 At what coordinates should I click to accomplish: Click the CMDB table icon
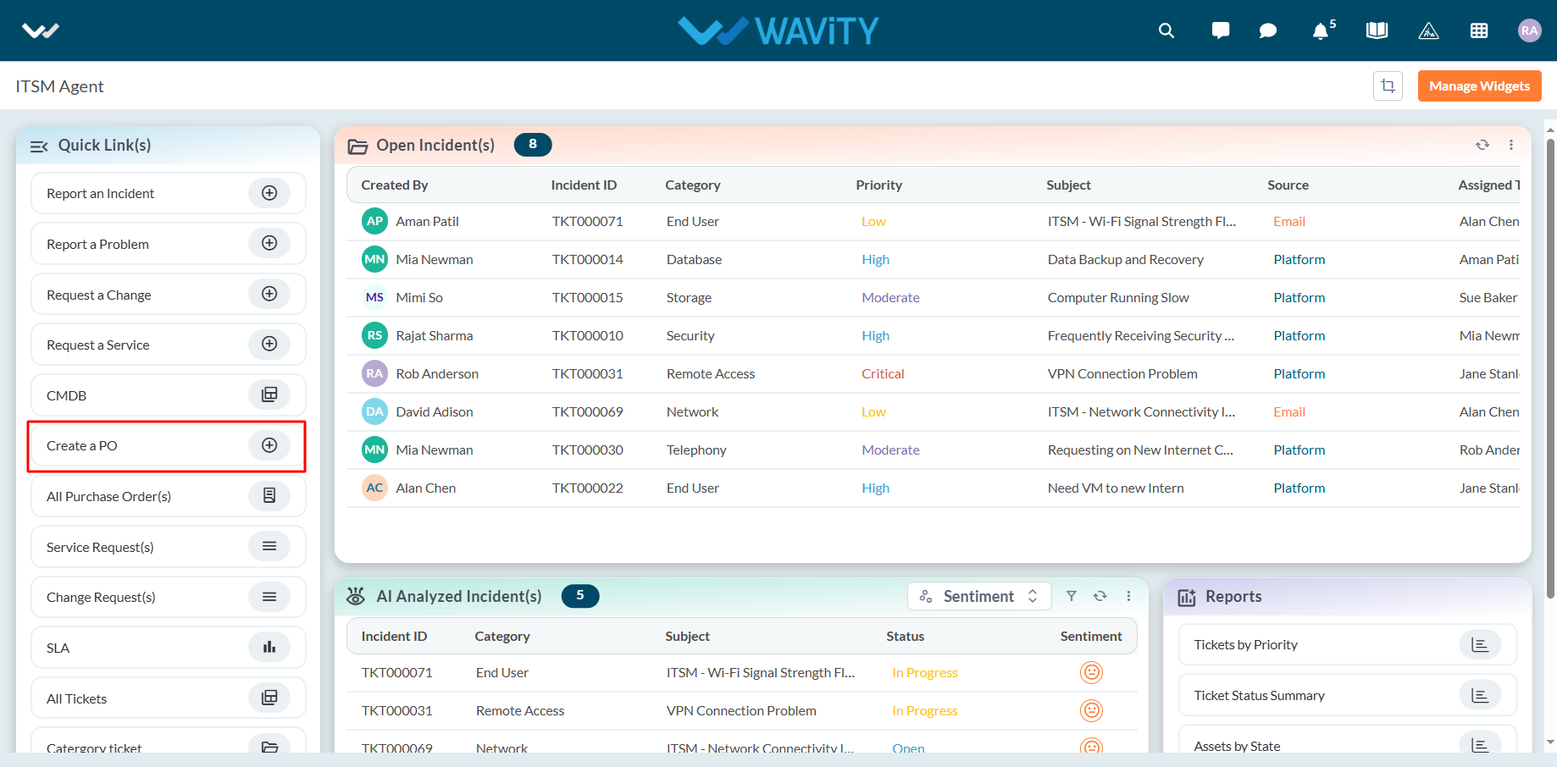[x=269, y=395]
